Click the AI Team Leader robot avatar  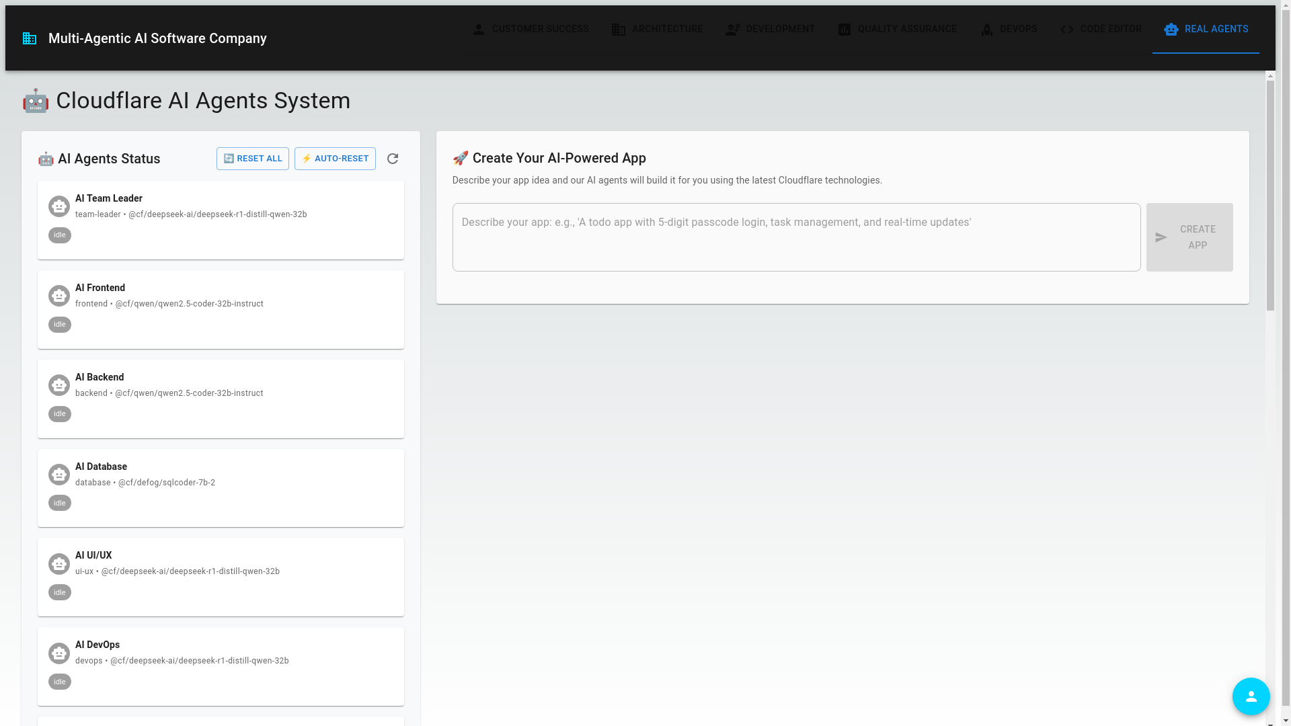pos(59,206)
